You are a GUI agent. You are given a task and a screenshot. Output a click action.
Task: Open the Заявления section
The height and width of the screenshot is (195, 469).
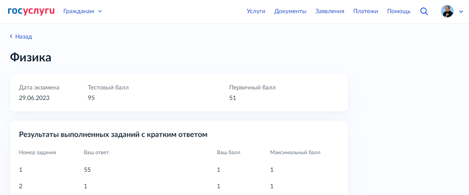(x=330, y=11)
